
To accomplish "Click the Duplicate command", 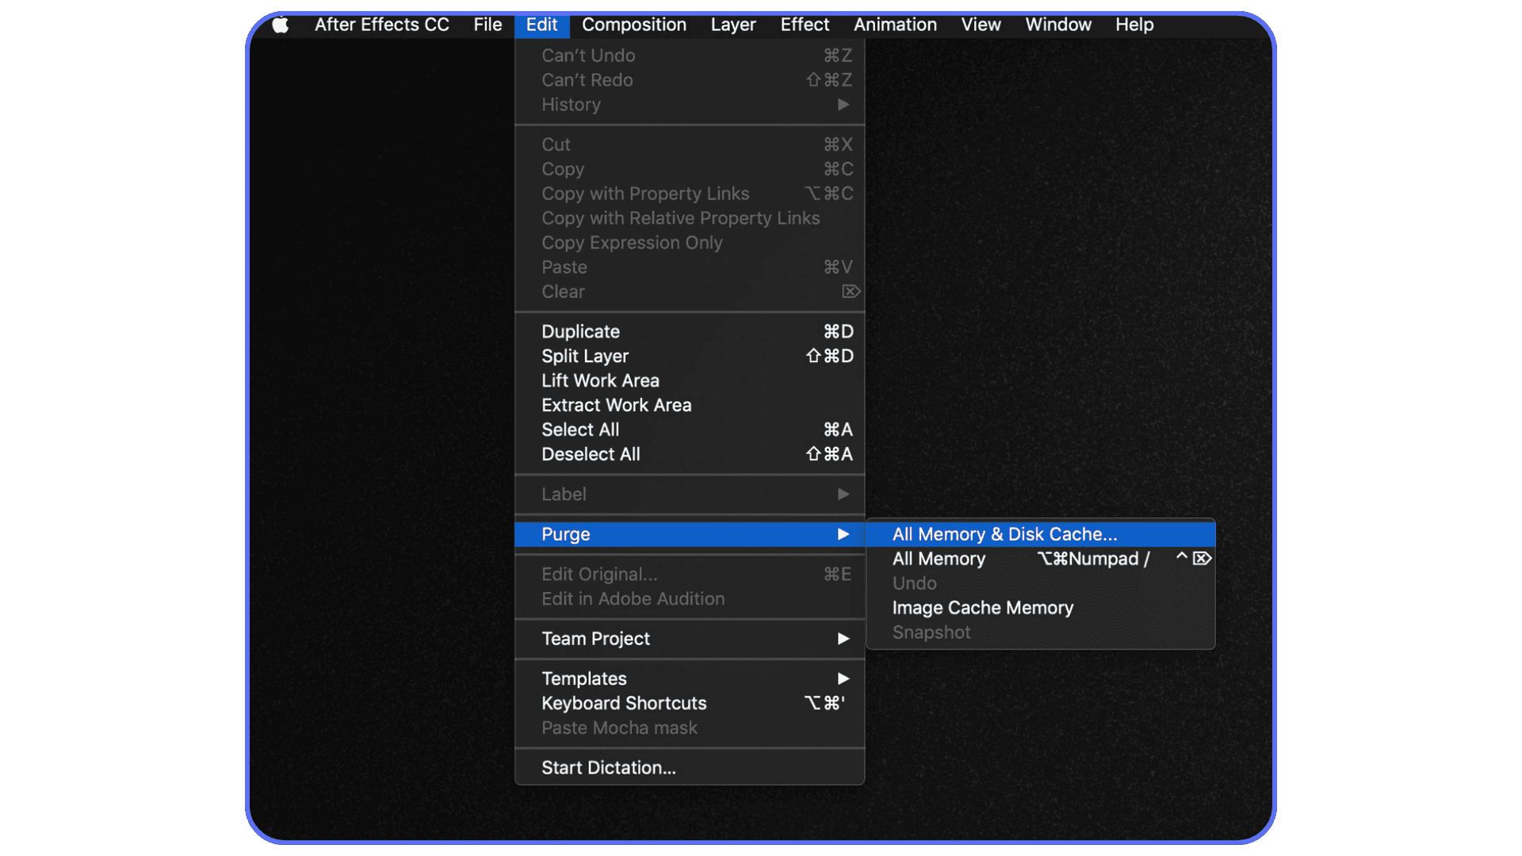I will tap(580, 331).
